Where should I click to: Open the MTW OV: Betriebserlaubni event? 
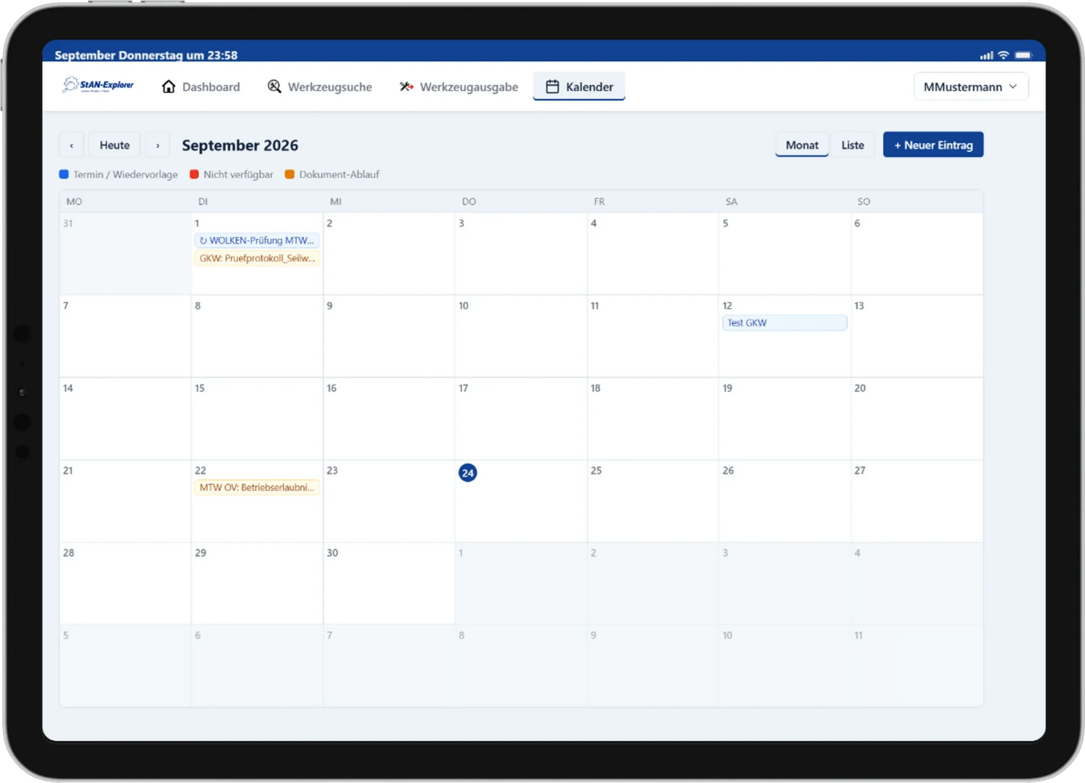257,487
